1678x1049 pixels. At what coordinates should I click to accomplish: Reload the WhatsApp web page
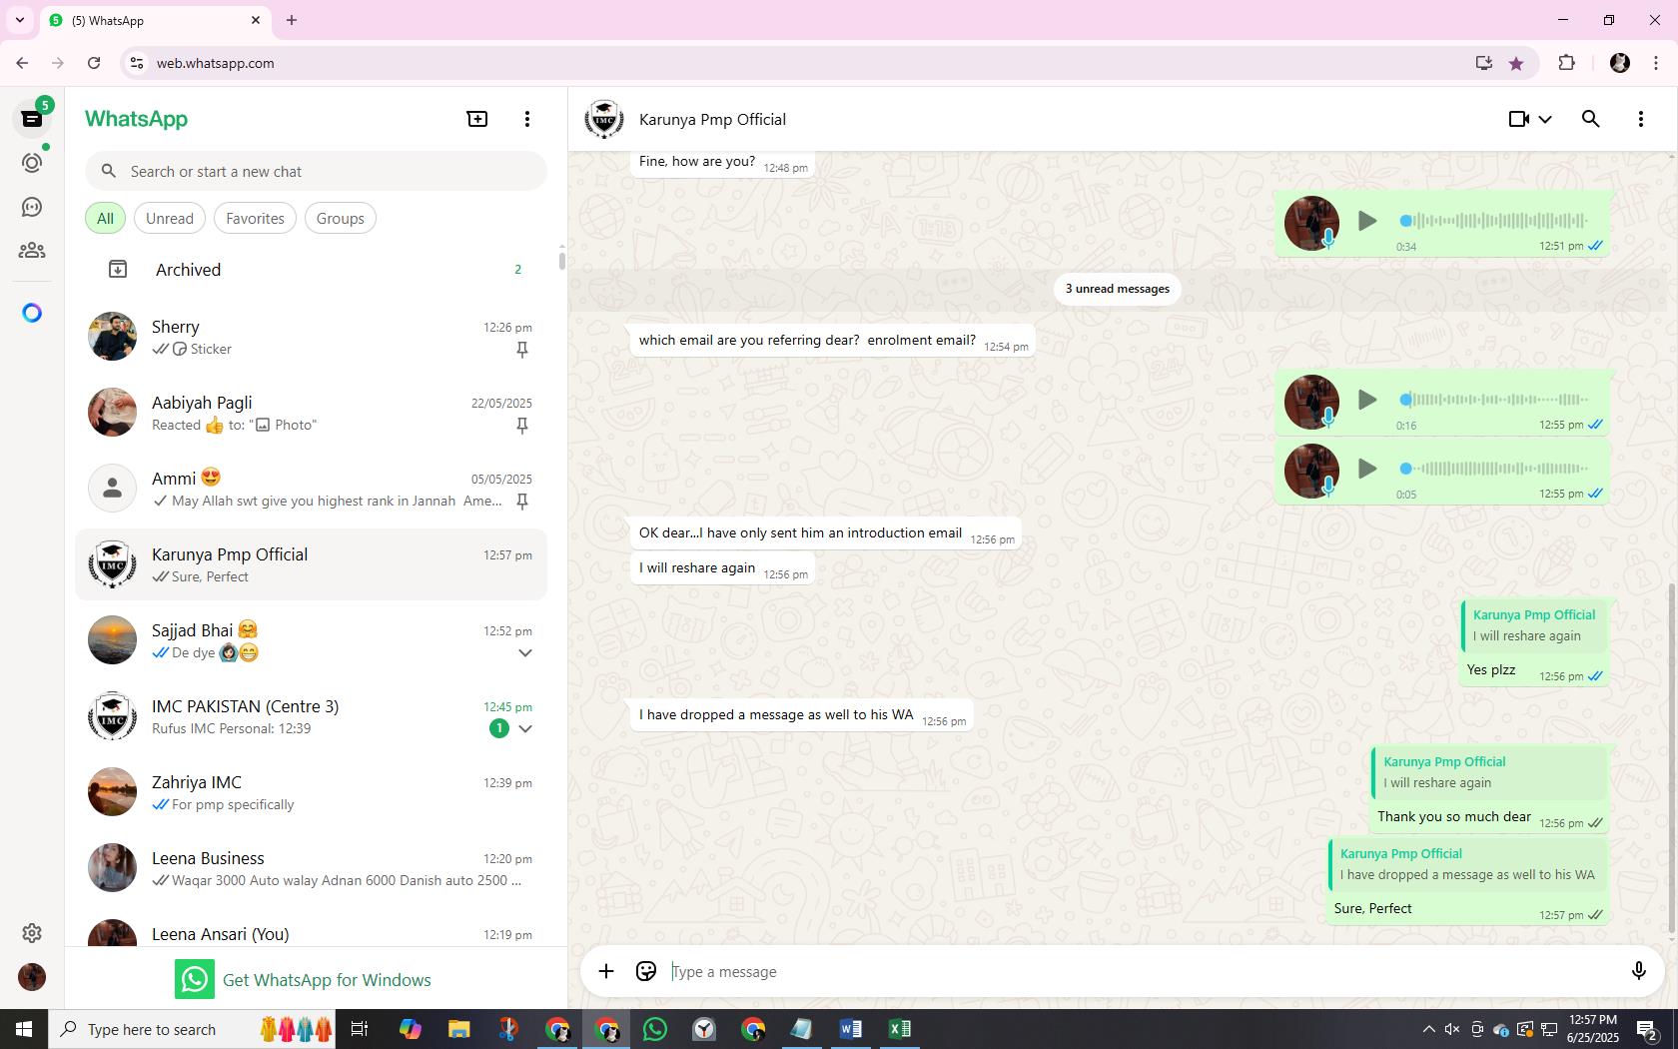(x=94, y=63)
